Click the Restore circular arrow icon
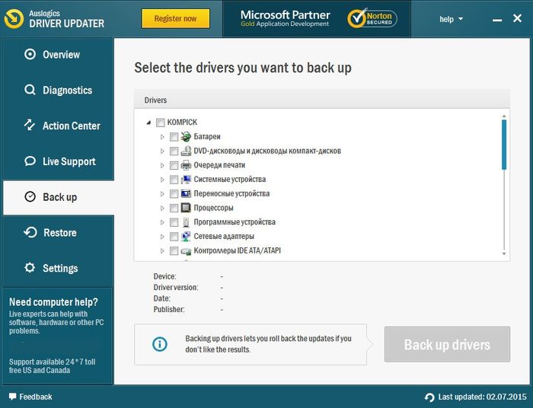This screenshot has height=408, width=533. pyautogui.click(x=30, y=233)
